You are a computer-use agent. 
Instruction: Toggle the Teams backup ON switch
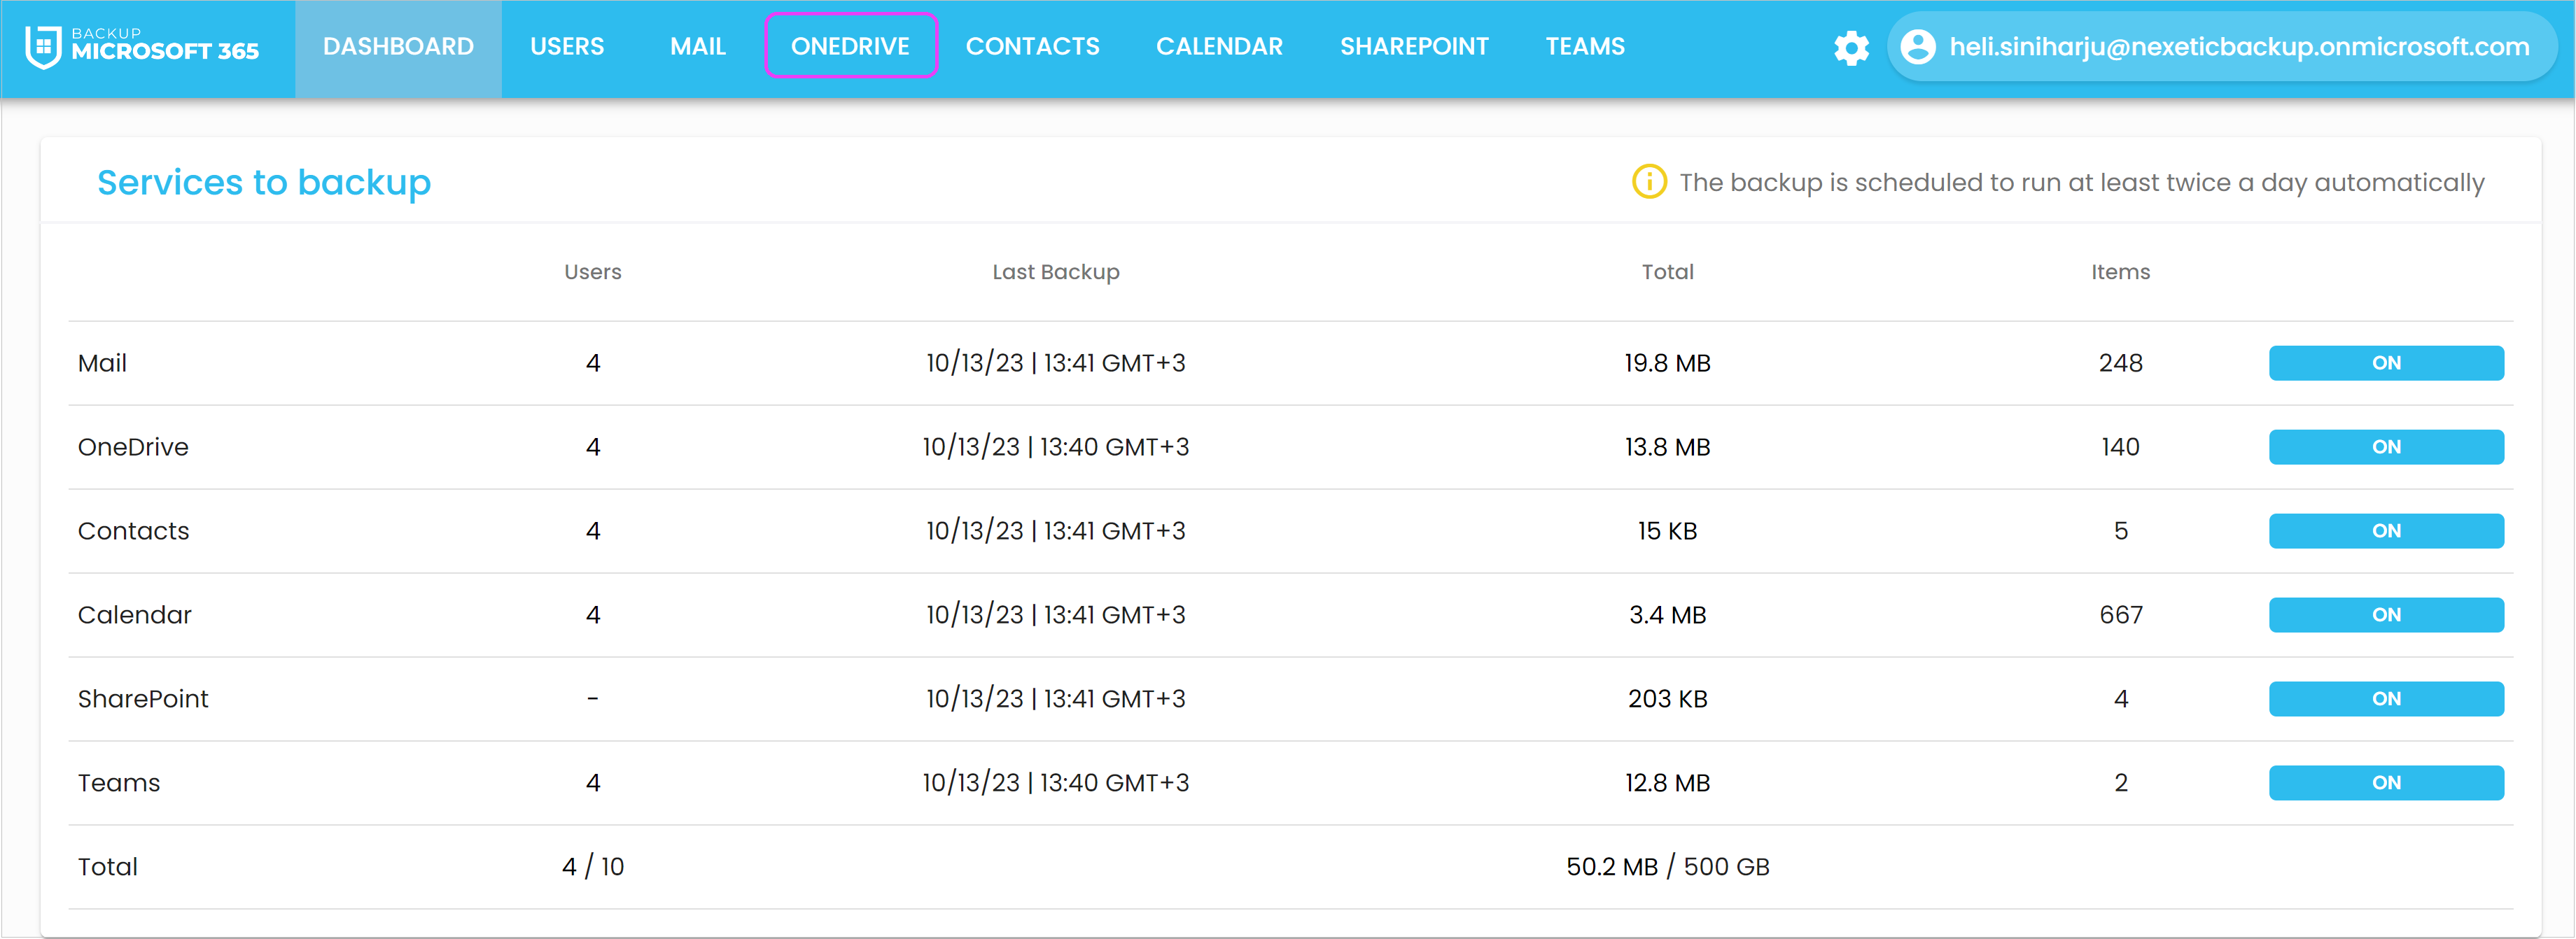pos(2386,783)
